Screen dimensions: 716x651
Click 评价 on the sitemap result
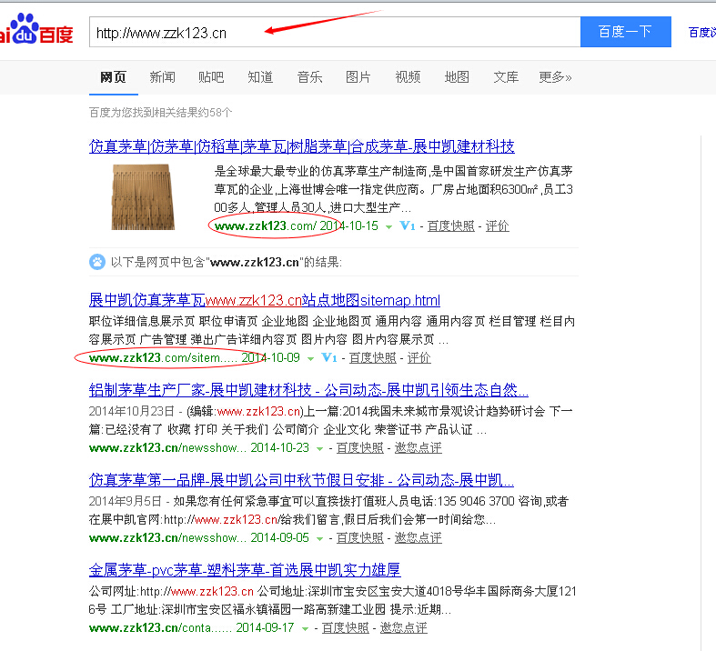click(419, 357)
